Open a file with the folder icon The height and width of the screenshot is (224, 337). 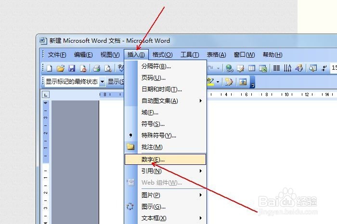[61, 68]
